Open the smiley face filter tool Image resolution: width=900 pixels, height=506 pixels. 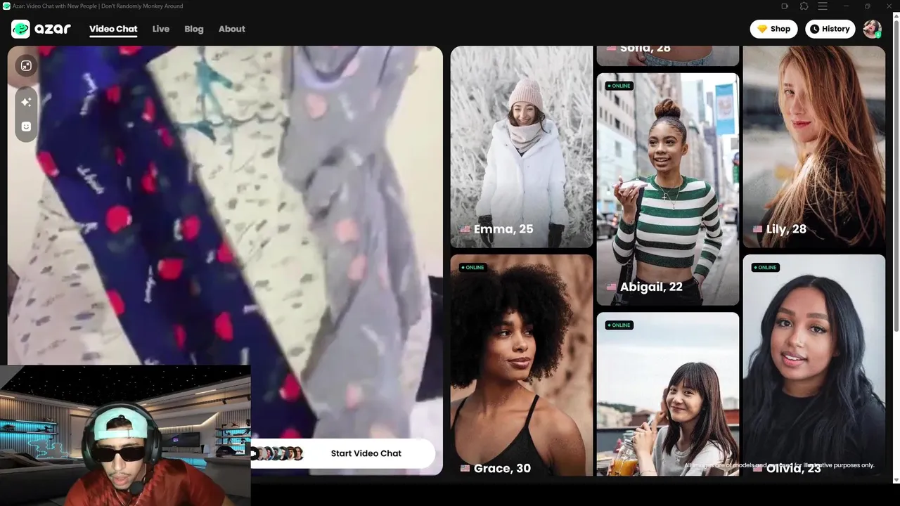(26, 126)
